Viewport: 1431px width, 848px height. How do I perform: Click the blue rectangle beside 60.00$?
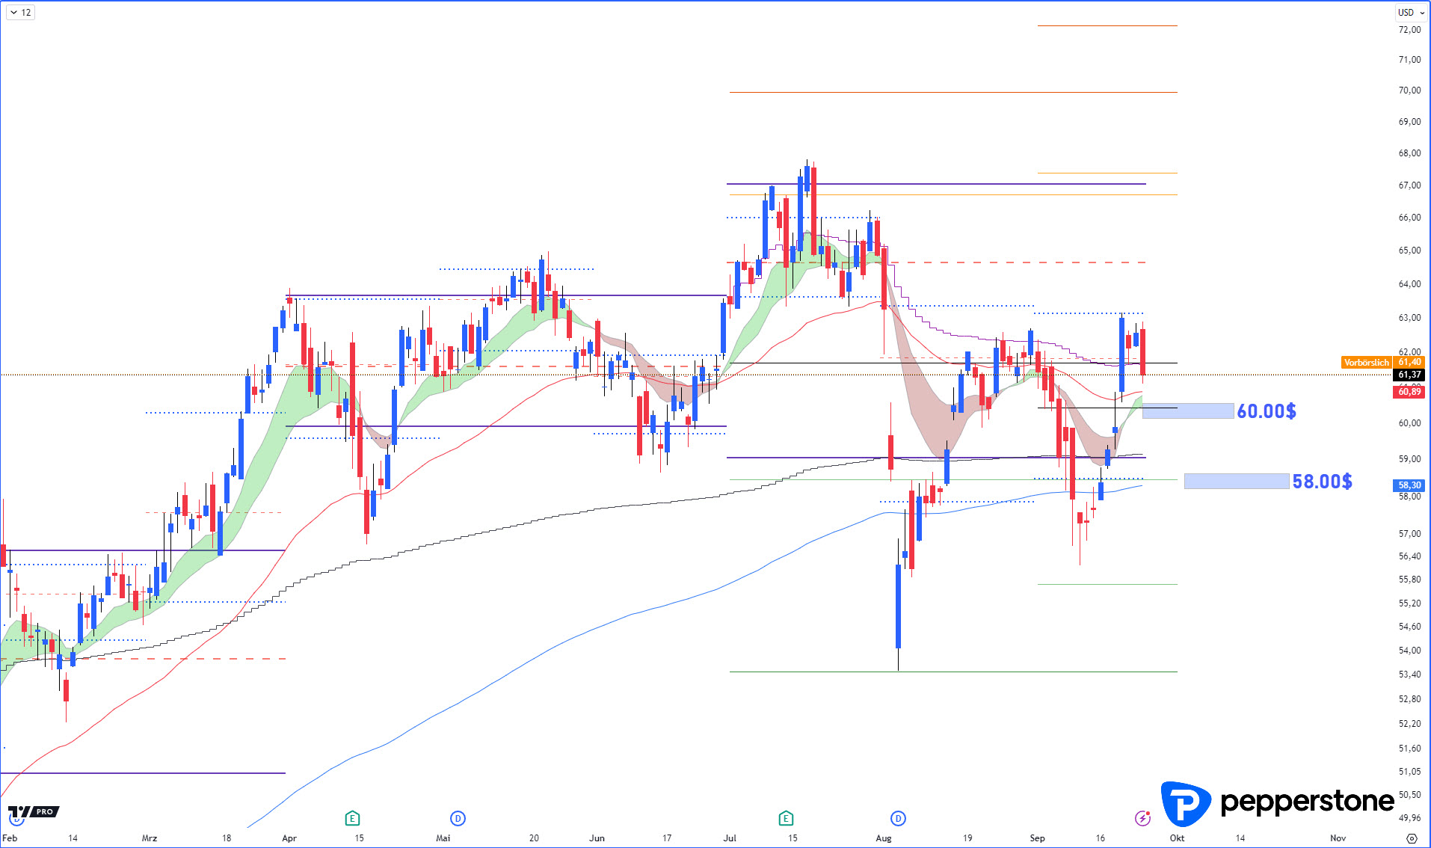tap(1187, 411)
